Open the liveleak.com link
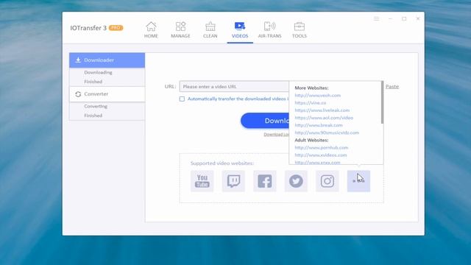This screenshot has height=265, width=471. tap(322, 110)
